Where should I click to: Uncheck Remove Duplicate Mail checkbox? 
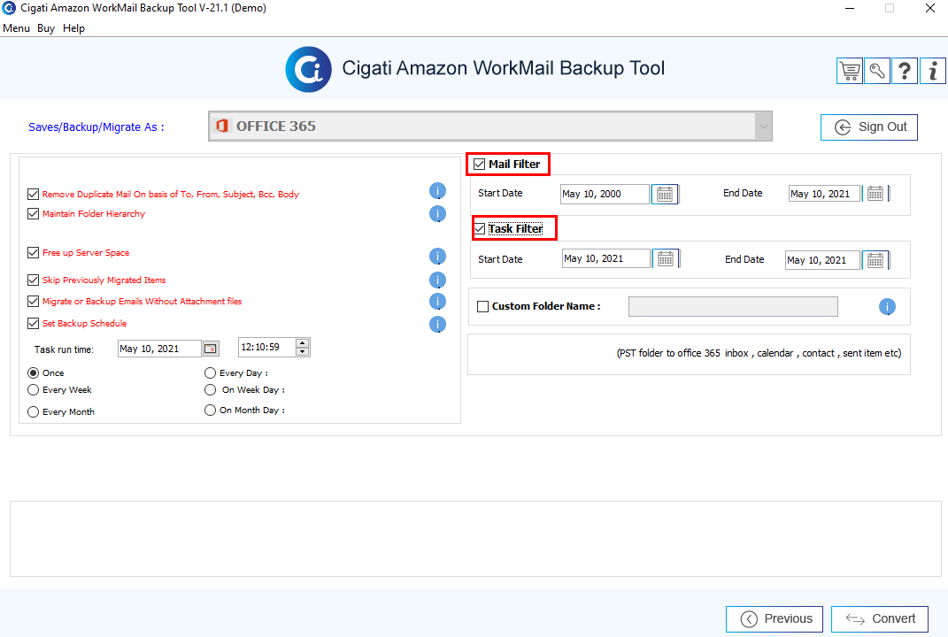[x=34, y=194]
